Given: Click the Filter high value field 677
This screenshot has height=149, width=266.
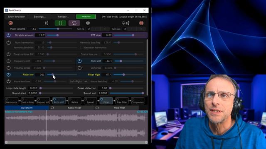Looking at the screenshot, I should point(107,74).
